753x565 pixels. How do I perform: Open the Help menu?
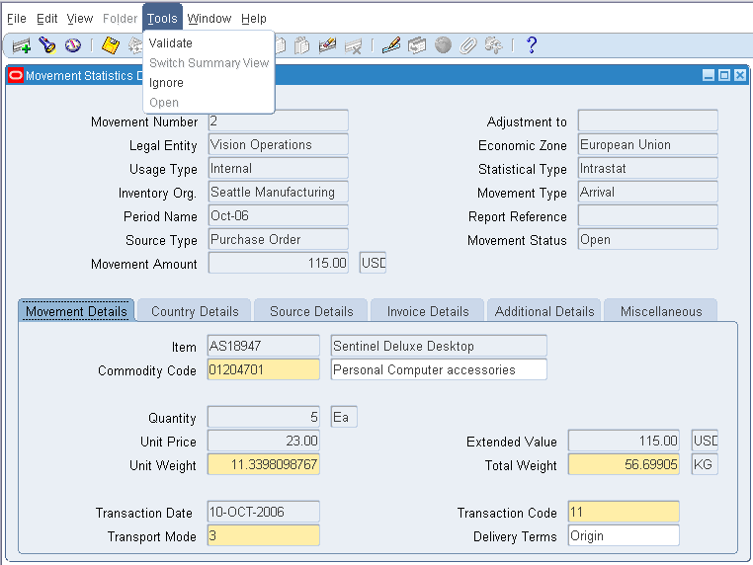point(254,19)
